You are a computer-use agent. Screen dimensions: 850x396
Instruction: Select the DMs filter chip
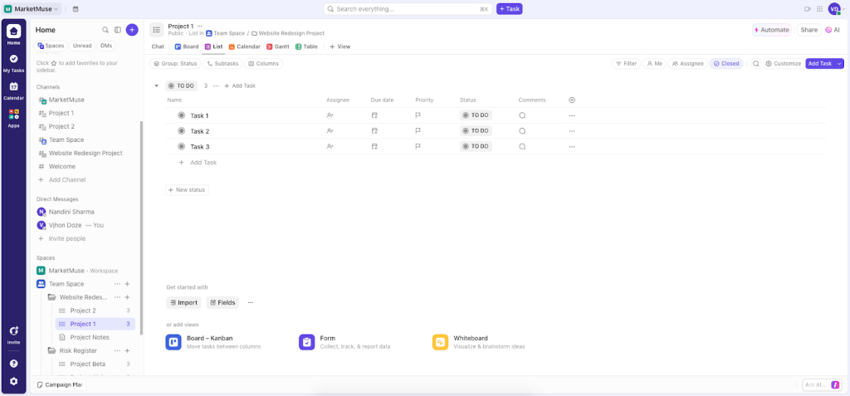(106, 46)
